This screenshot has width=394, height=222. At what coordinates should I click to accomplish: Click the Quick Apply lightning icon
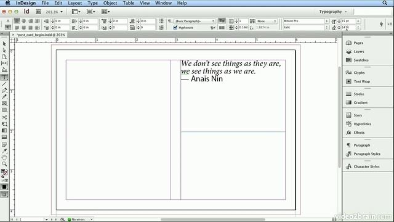click(x=381, y=24)
